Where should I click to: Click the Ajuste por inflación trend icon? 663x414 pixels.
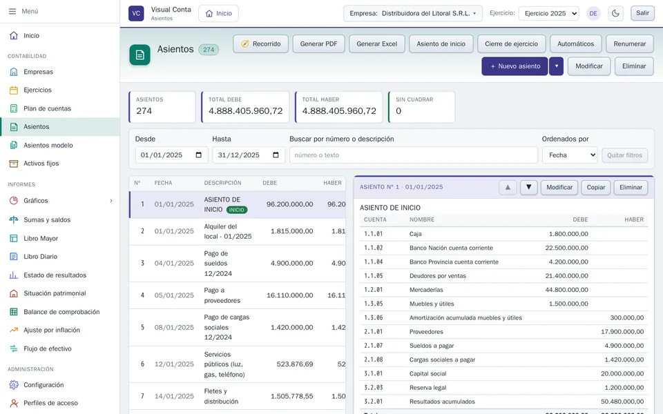[14, 330]
